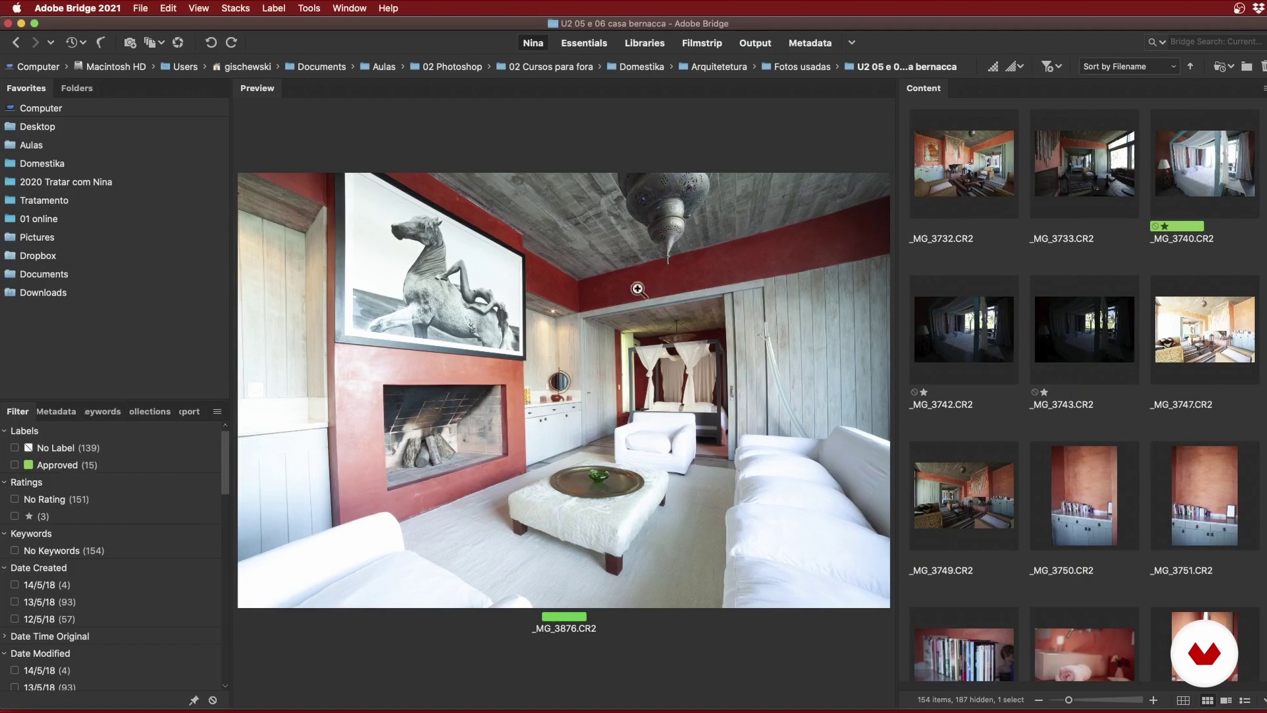The height and width of the screenshot is (713, 1267).
Task: Switch to the Output workspace
Action: 755,43
